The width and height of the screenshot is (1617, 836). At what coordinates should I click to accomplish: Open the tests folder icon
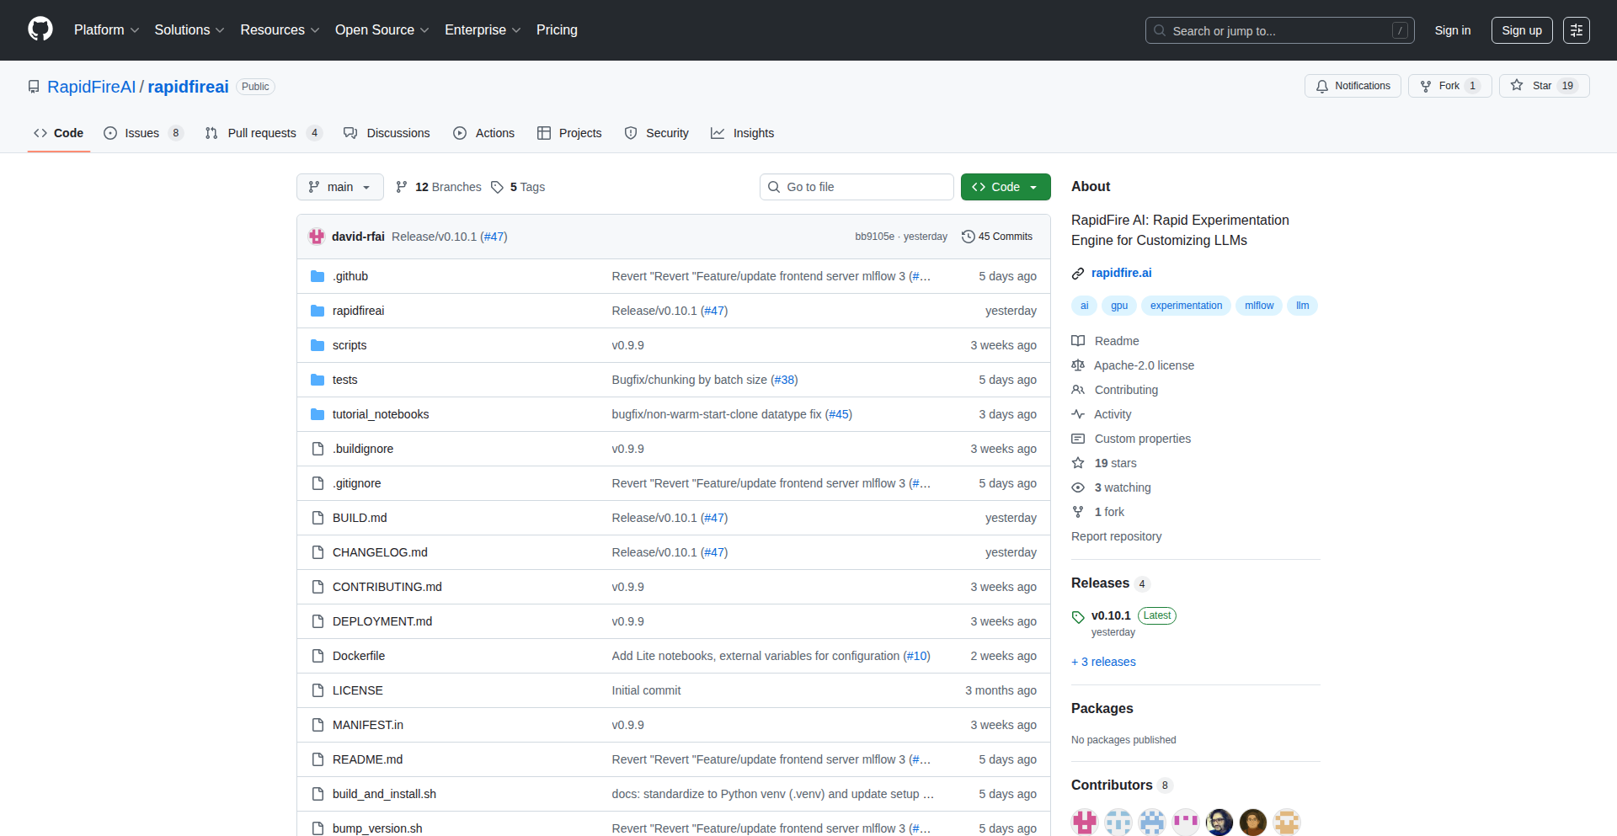point(318,380)
